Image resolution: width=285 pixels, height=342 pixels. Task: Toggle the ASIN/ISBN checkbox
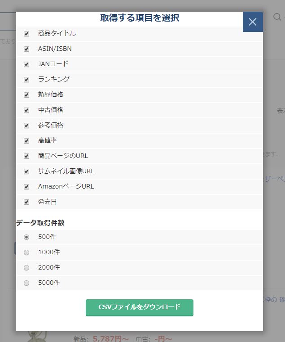click(26, 49)
